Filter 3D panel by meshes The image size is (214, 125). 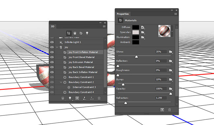(75, 33)
